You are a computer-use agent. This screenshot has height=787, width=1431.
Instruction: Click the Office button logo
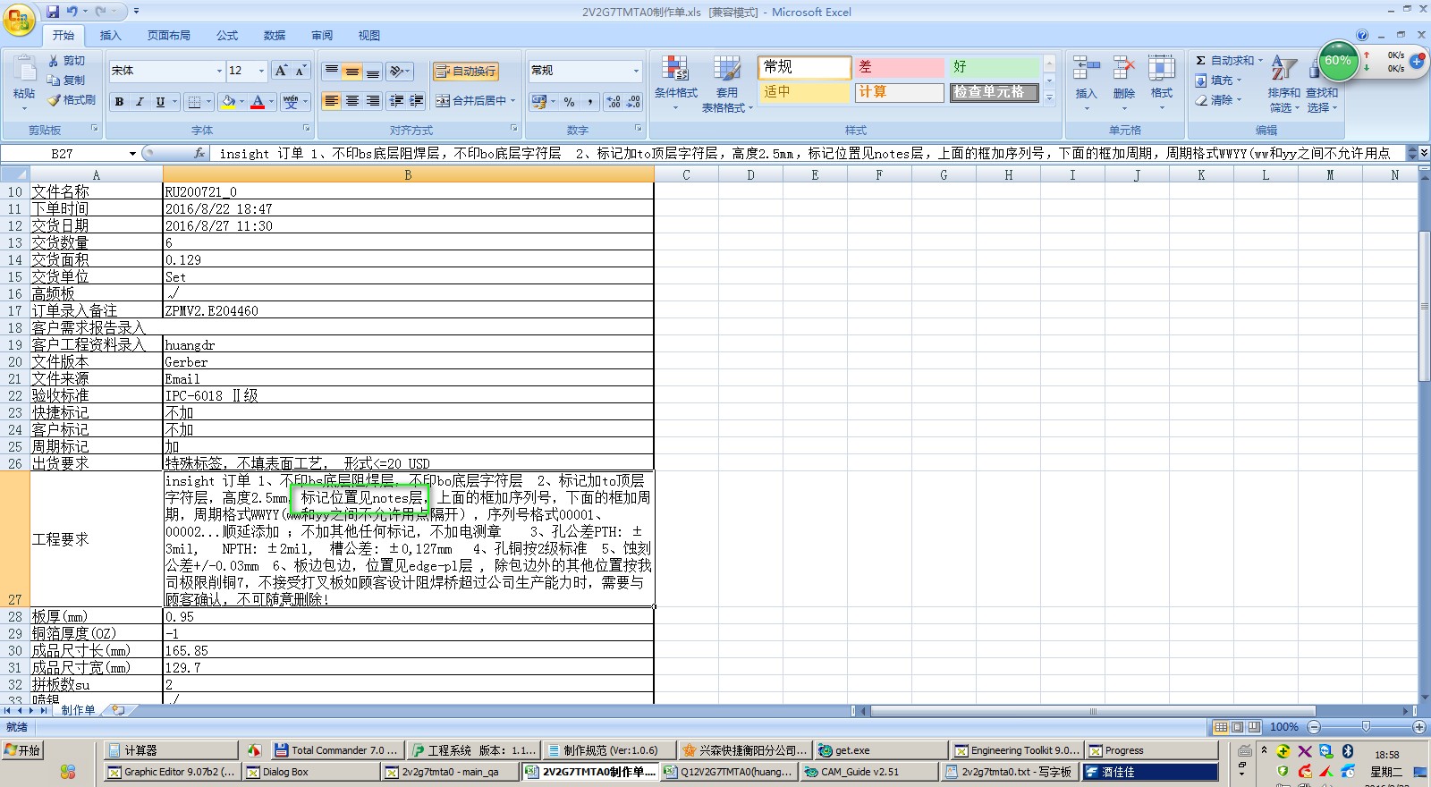pos(19,19)
